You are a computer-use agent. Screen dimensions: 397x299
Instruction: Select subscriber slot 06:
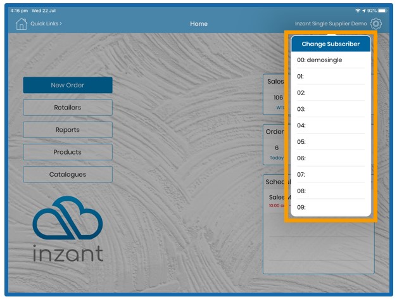[331, 158]
